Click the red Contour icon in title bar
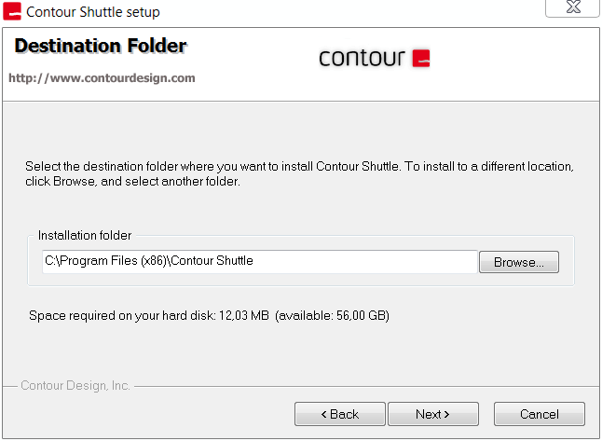 [12, 11]
